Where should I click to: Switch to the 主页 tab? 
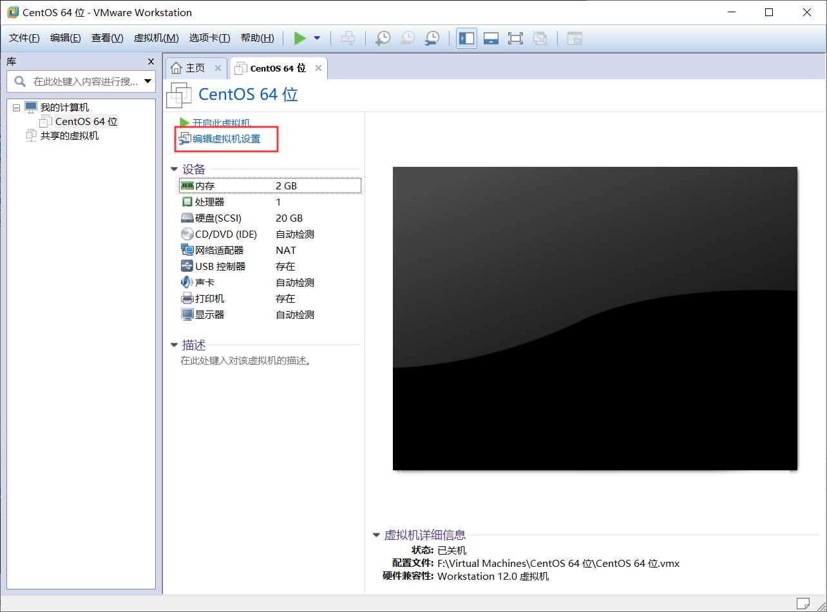(195, 68)
